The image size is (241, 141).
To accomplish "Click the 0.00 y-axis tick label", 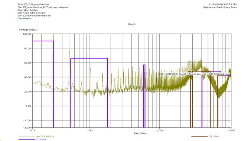I will (x=28, y=106).
